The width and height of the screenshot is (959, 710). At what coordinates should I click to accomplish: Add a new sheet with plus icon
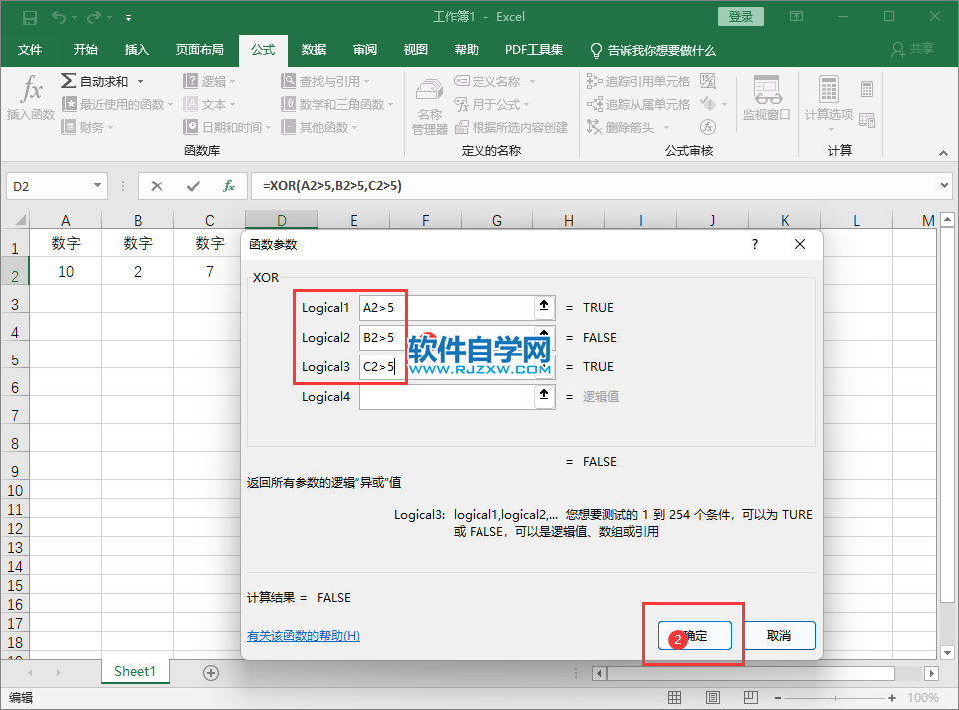click(211, 673)
